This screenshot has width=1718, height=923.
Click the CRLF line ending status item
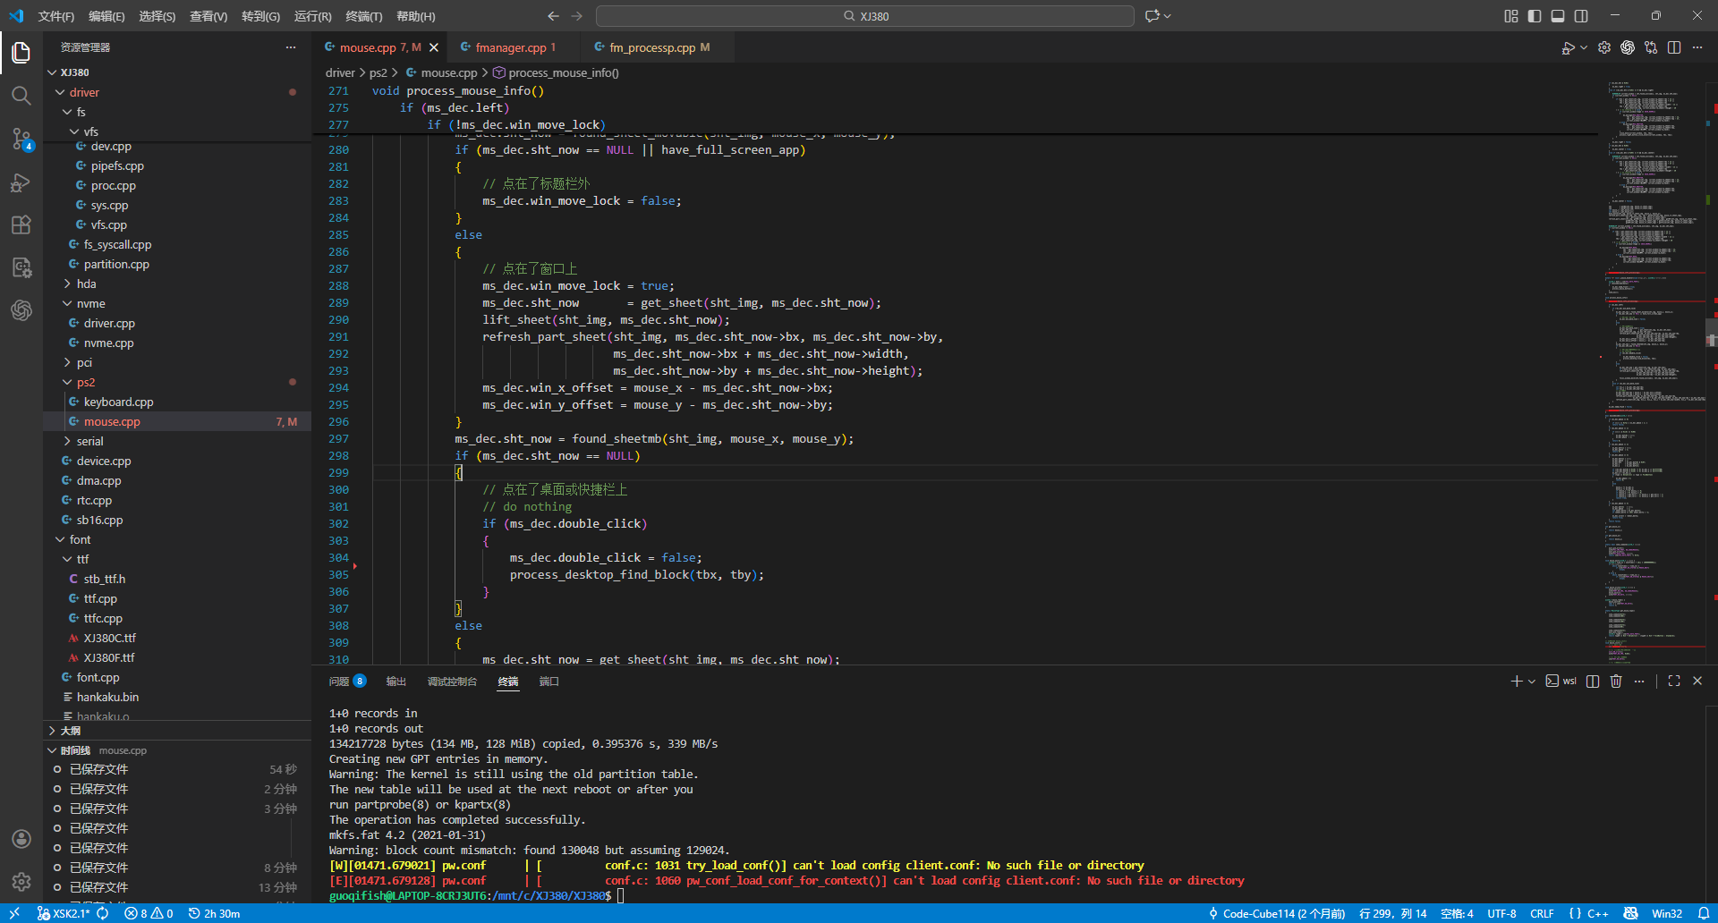1542,913
